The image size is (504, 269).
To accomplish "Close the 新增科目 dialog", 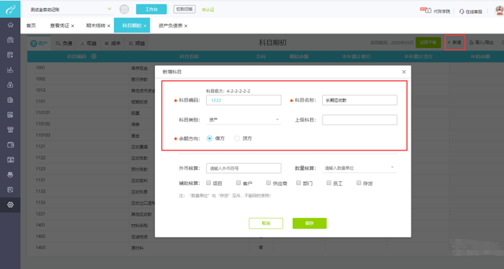I will (404, 72).
